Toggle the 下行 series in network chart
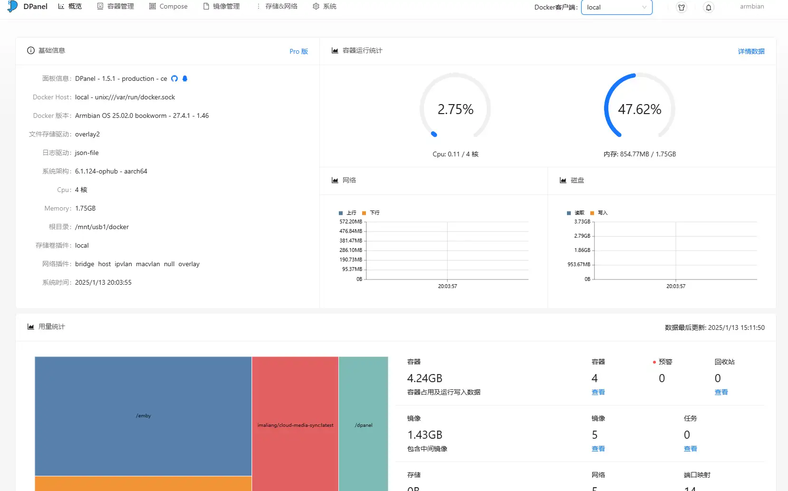The width and height of the screenshot is (788, 491). click(371, 213)
